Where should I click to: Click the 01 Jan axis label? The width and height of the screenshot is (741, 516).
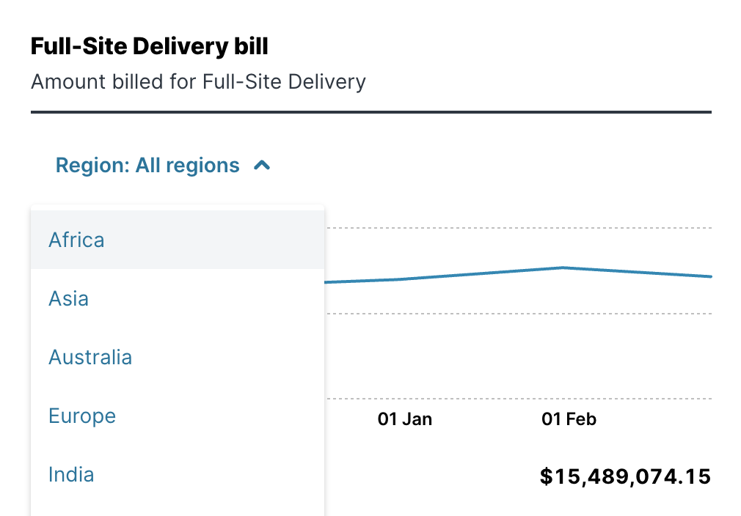coord(405,419)
